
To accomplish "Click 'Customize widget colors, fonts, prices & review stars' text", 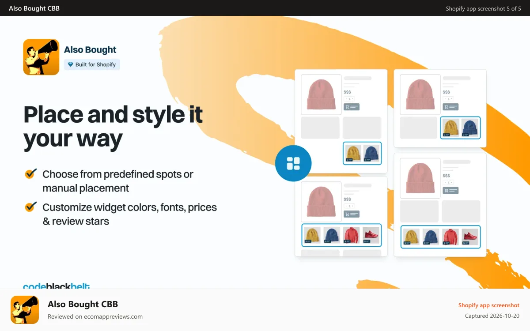I will (129, 214).
